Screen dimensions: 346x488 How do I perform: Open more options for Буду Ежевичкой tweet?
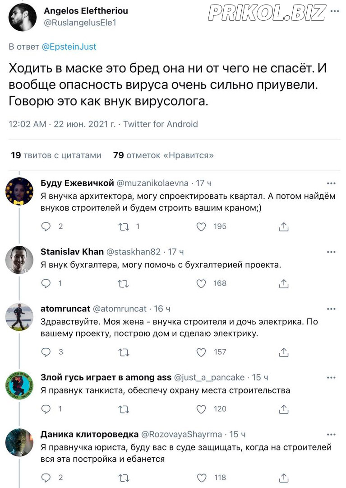(x=331, y=183)
